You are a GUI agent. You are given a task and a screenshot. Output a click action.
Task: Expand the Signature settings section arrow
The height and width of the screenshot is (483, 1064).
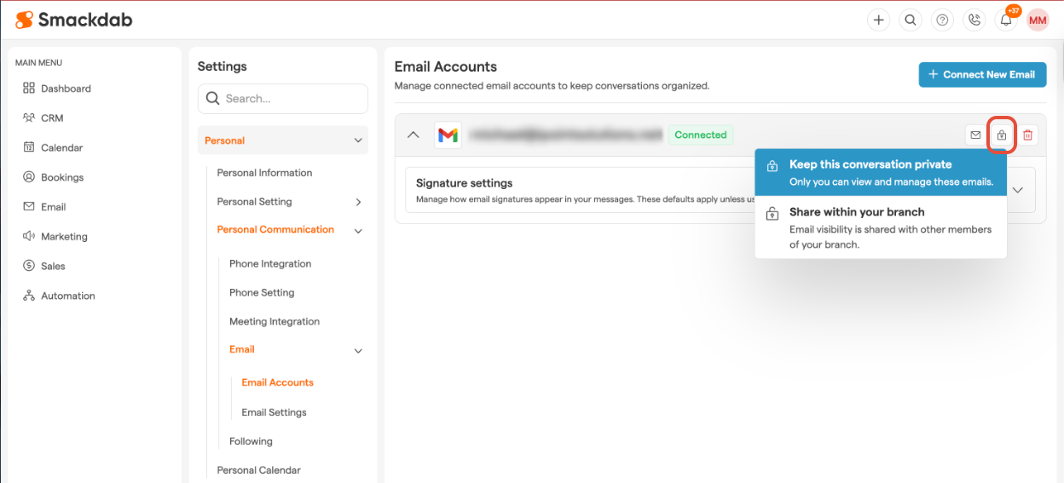click(1017, 190)
